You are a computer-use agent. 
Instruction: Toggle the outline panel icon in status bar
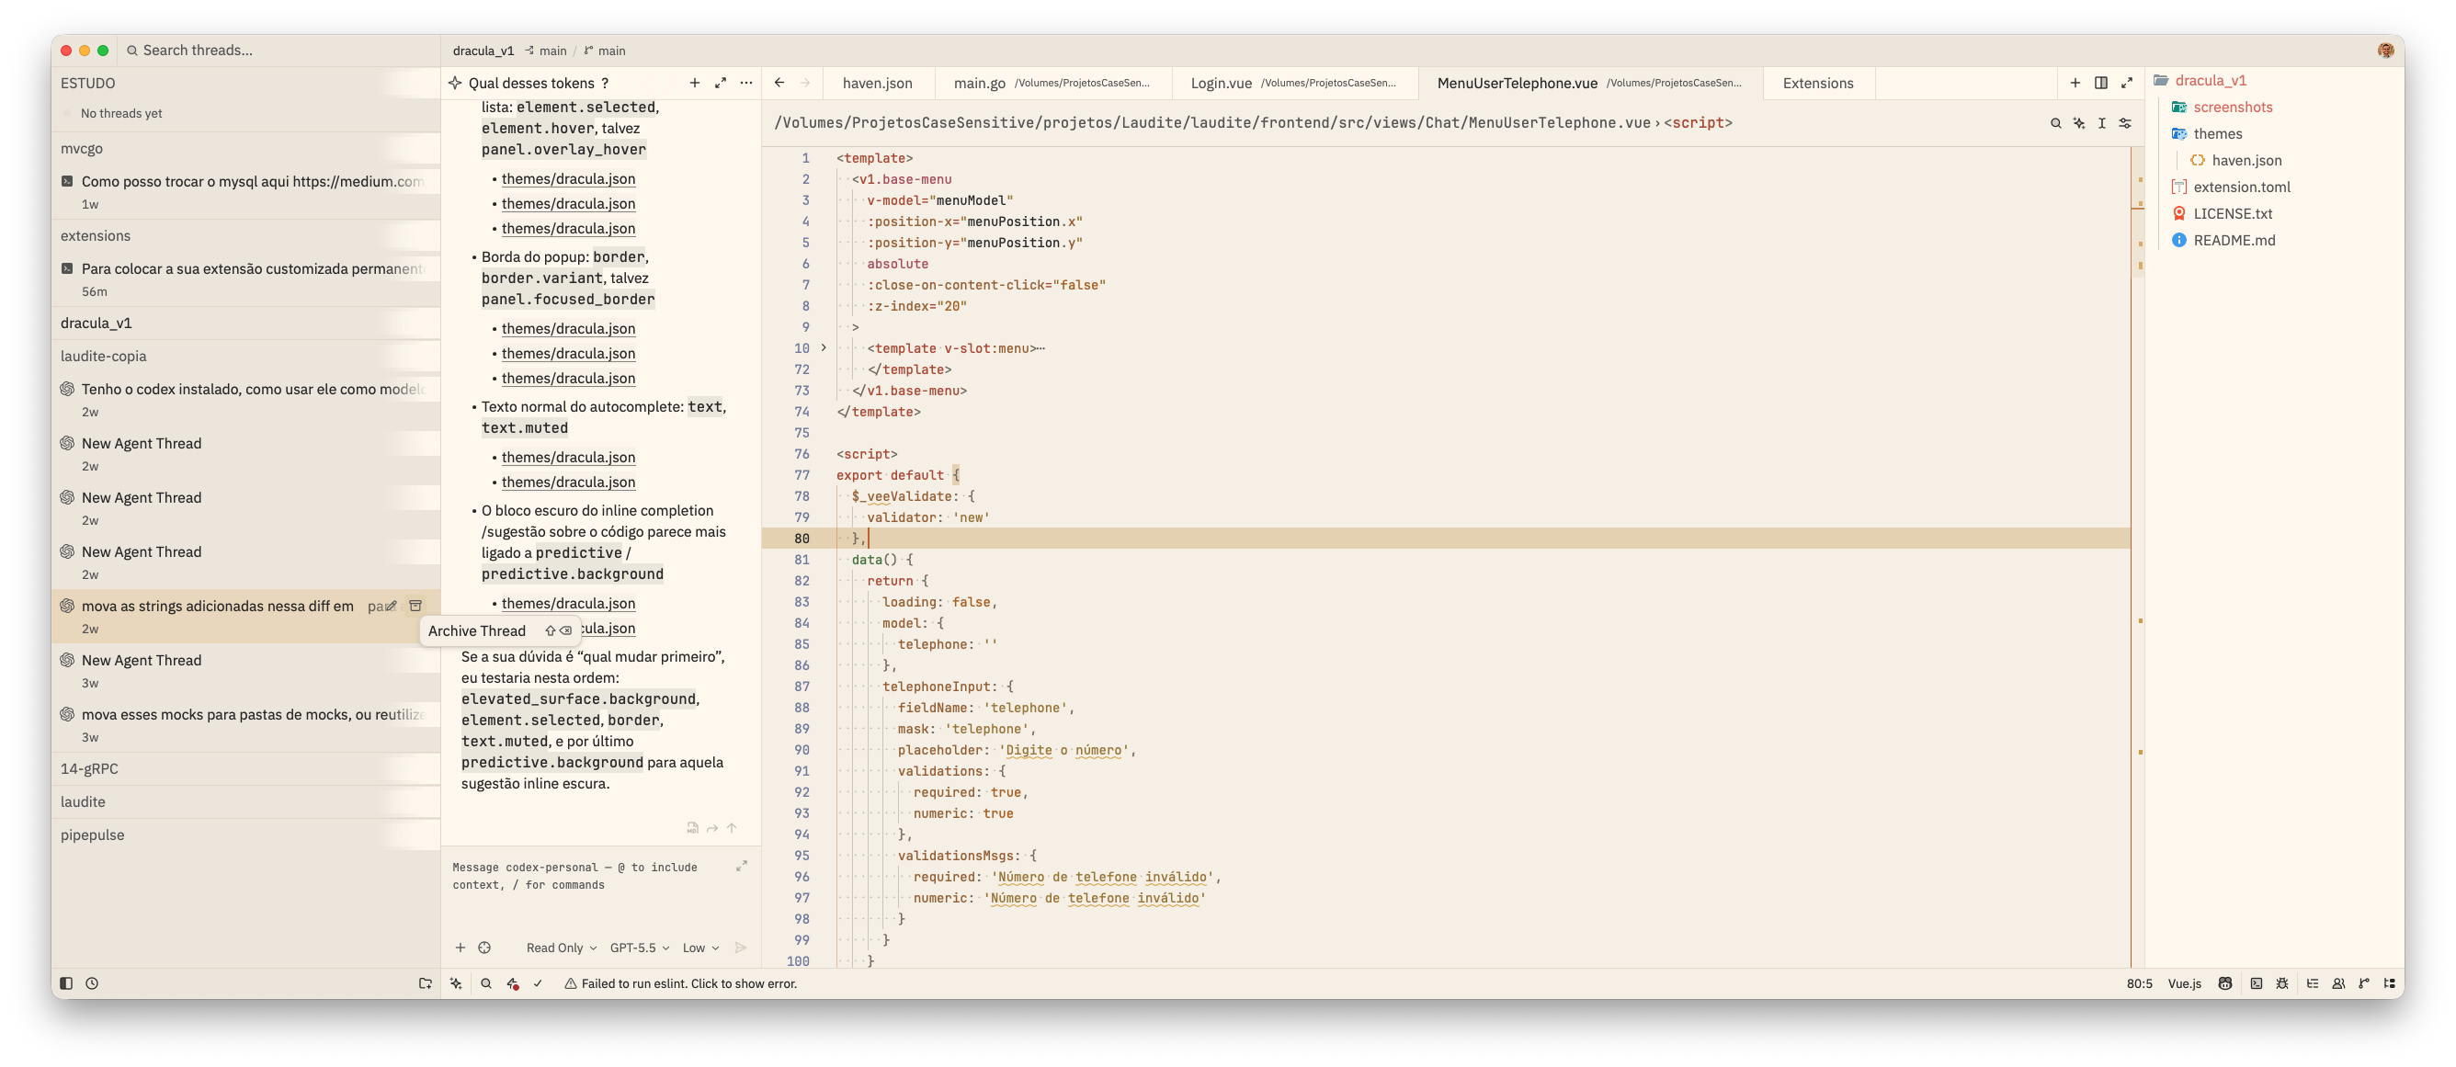point(2312,983)
